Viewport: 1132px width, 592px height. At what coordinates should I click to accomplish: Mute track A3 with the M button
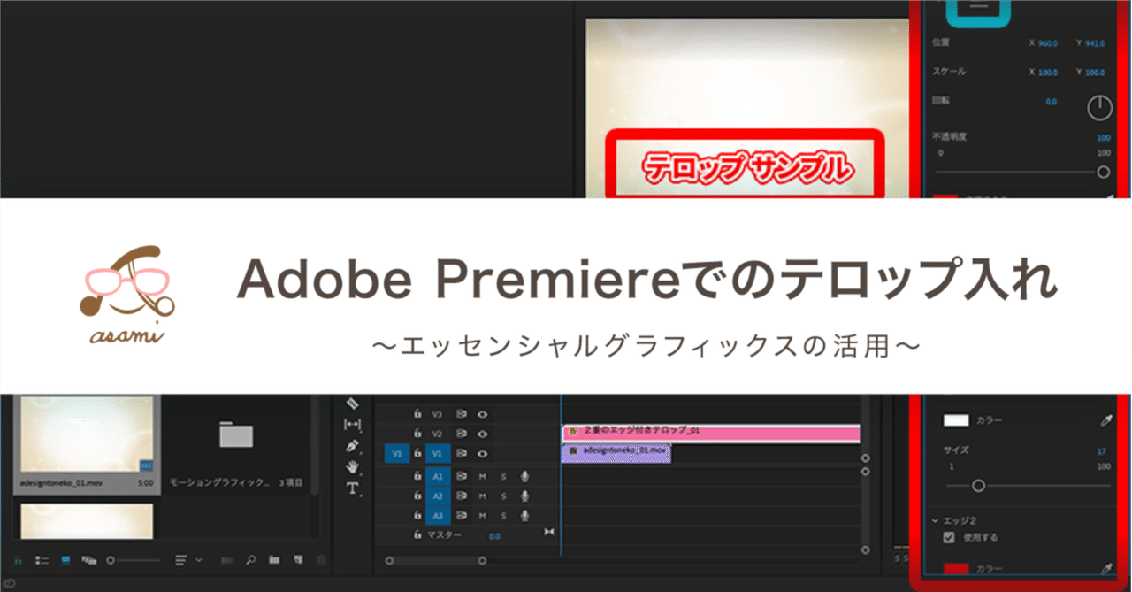click(x=483, y=515)
